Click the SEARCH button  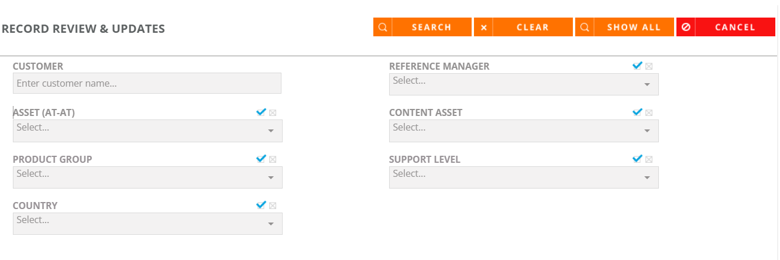pyautogui.click(x=422, y=27)
